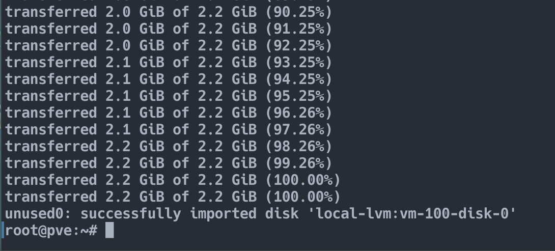Click the first (100.00%) progress line
The height and width of the screenshot is (251, 555).
tap(173, 180)
